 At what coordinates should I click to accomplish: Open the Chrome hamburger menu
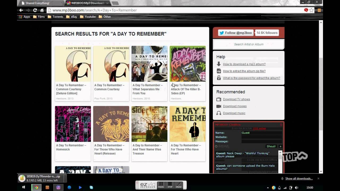319,10
